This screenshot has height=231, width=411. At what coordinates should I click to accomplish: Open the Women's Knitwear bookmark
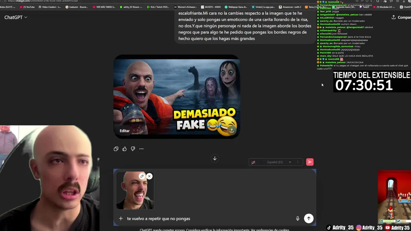point(186,7)
